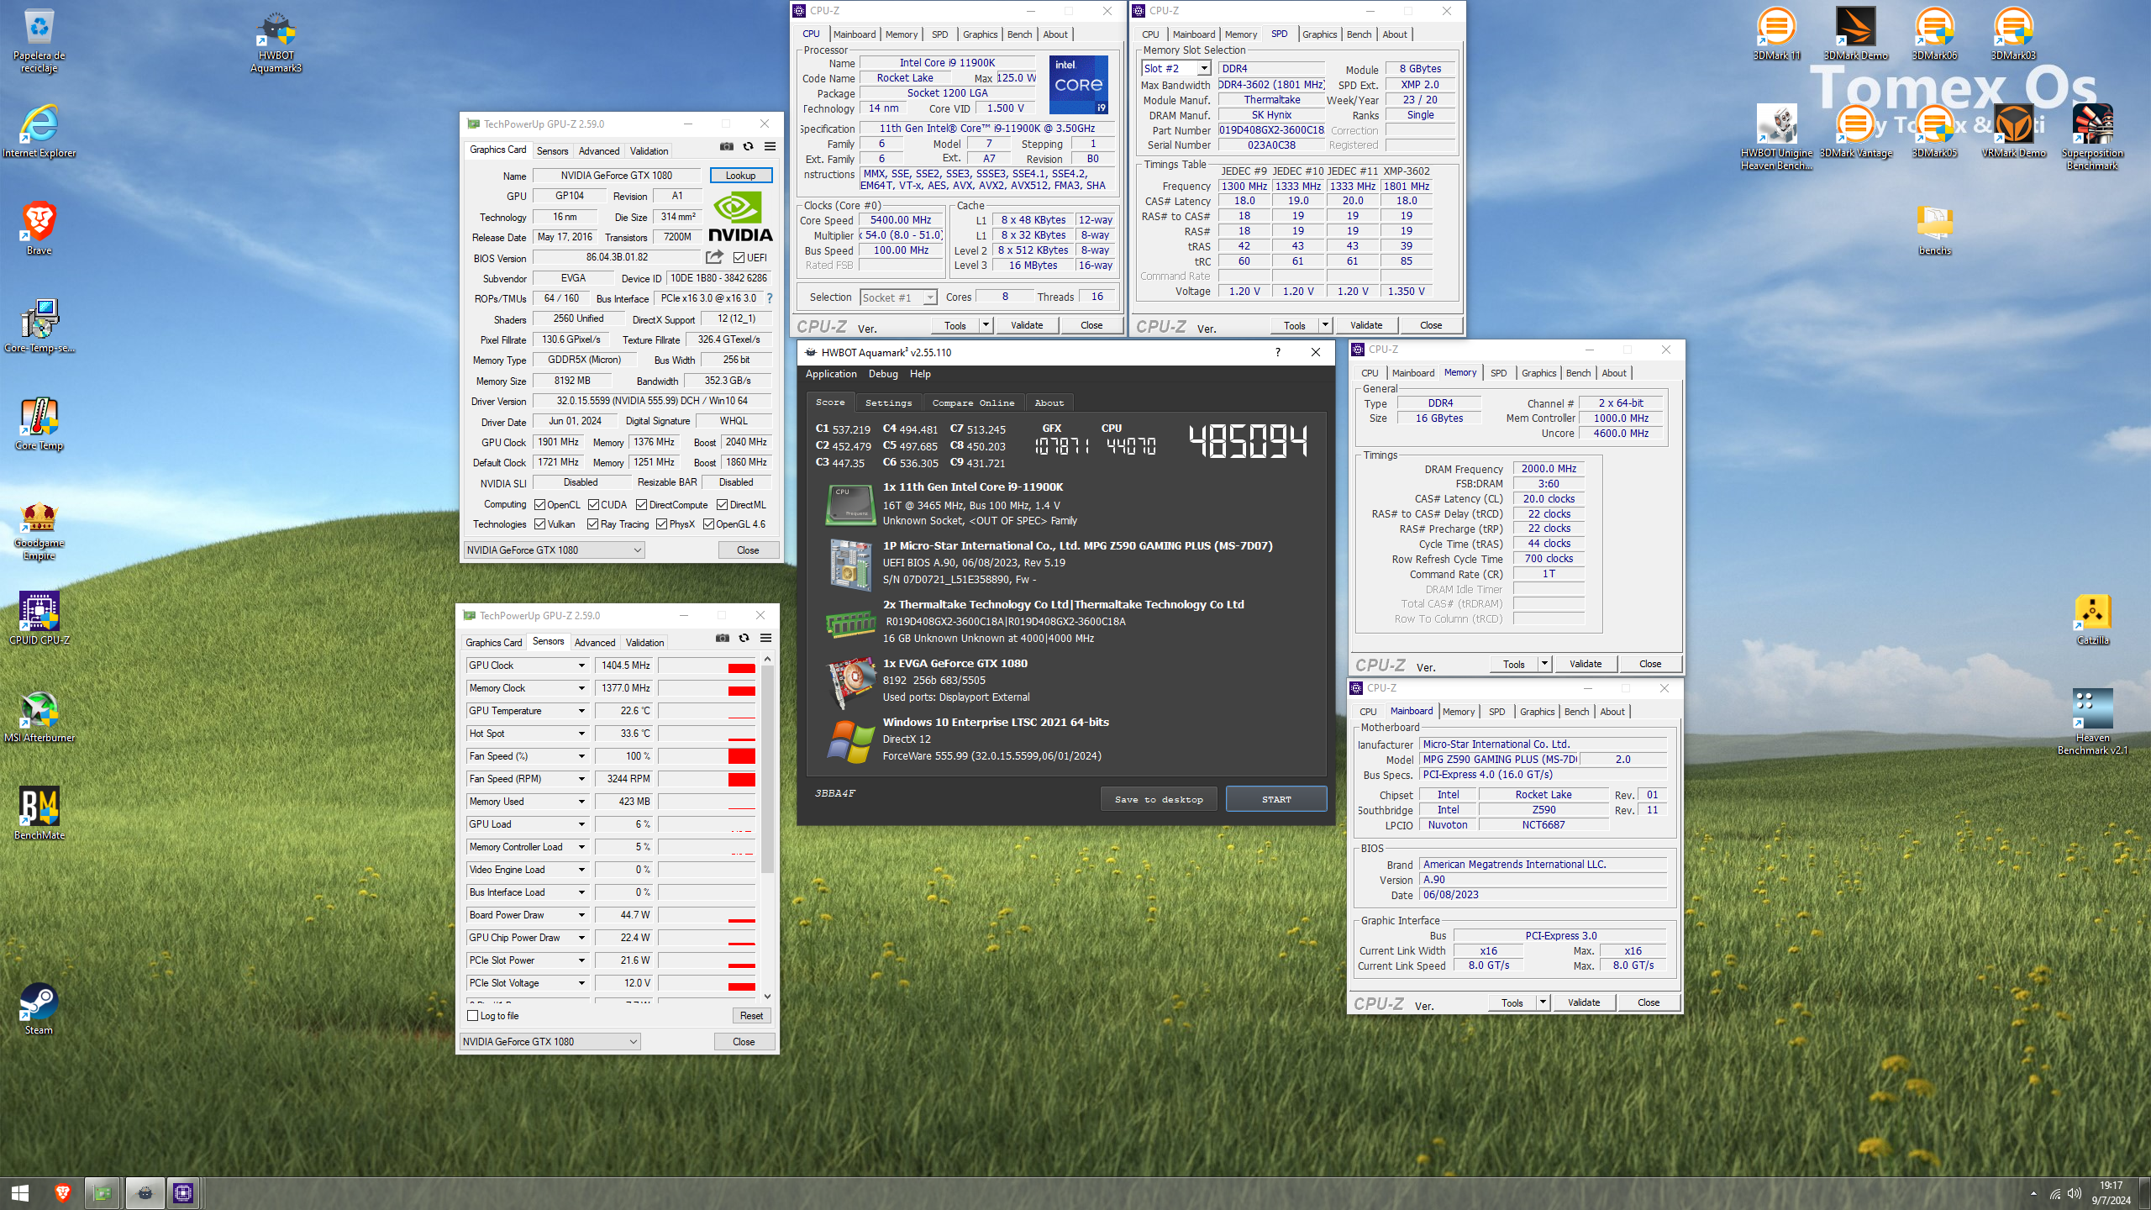
Task: Launch Brave browser desktop shortcut
Action: coord(39,229)
